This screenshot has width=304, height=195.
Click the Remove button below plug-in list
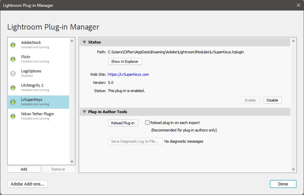tap(58, 169)
